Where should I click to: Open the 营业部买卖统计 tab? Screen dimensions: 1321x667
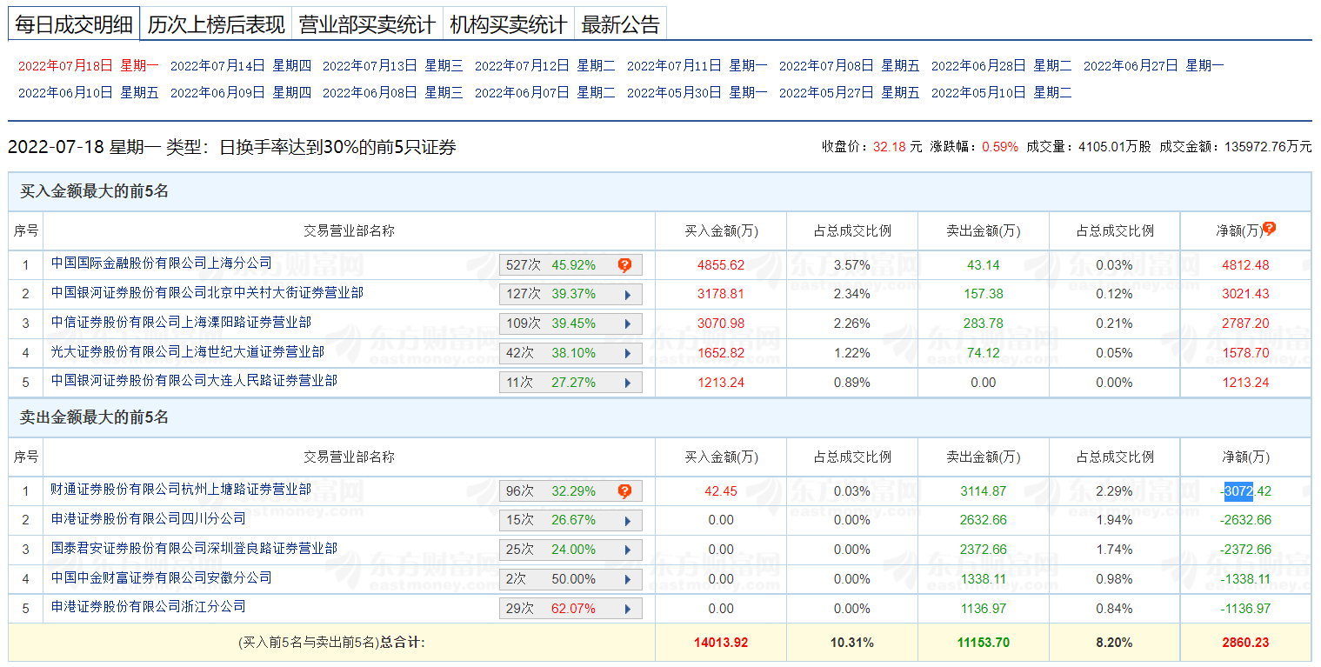(x=367, y=24)
